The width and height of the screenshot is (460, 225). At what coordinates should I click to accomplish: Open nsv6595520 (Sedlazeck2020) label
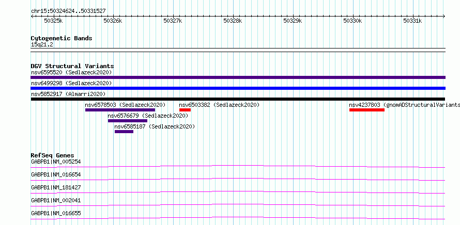pos(71,72)
